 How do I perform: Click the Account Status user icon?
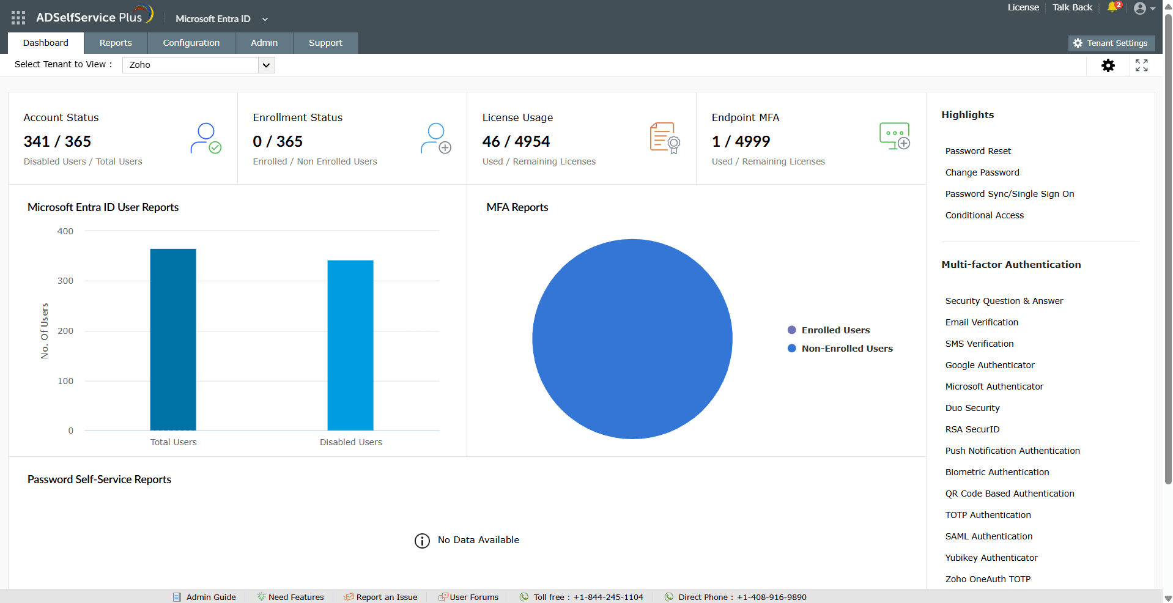206,138
